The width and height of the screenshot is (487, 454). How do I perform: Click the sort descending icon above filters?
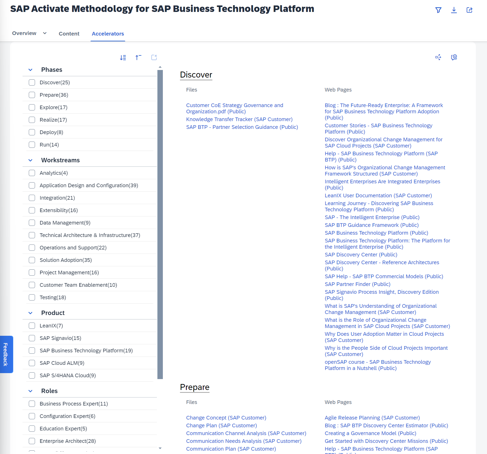pyautogui.click(x=123, y=58)
